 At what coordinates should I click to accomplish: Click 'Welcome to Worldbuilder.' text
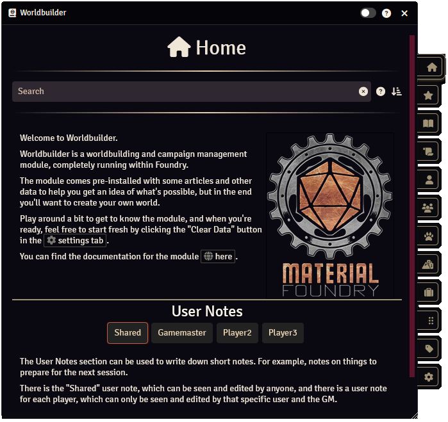point(69,138)
